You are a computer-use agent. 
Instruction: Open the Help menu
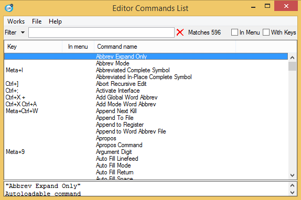coord(55,21)
